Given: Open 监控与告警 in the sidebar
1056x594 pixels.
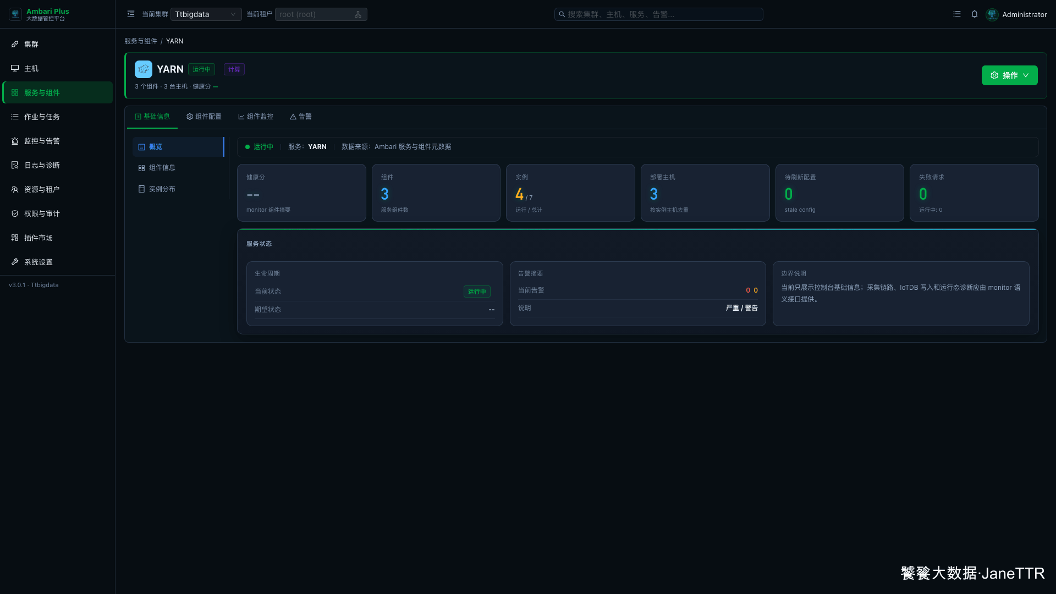Looking at the screenshot, I should (58, 141).
